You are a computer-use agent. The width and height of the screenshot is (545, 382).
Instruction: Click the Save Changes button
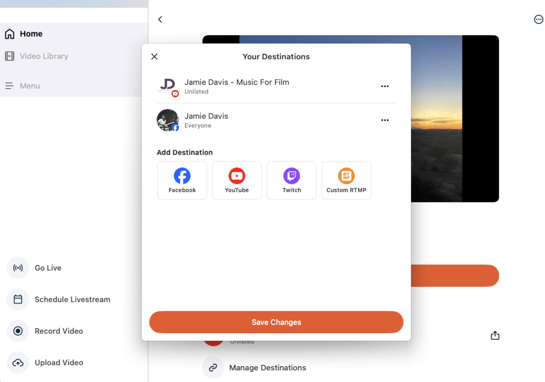click(276, 322)
